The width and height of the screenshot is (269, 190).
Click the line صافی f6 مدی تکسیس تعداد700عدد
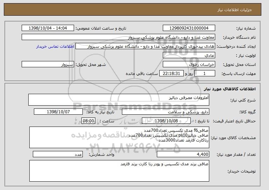176,130
